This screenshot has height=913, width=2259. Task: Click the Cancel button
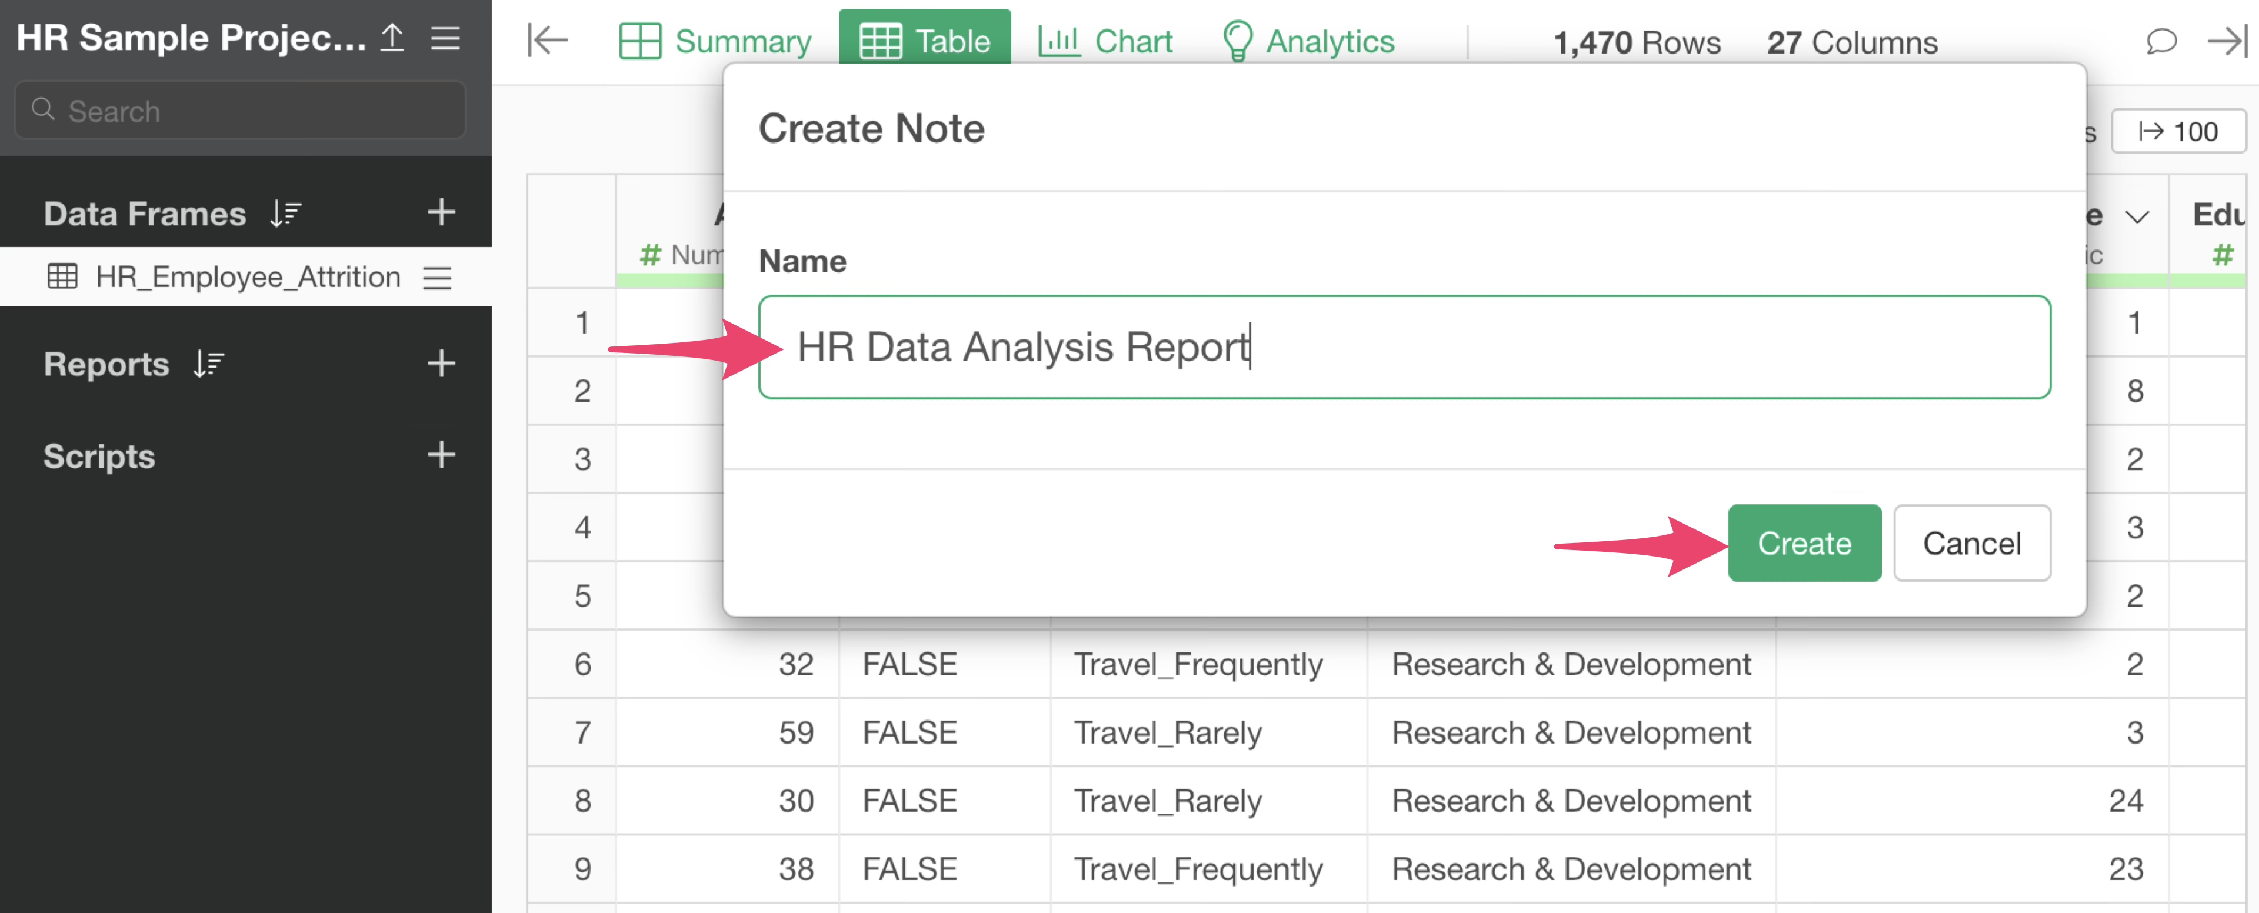pos(1971,543)
